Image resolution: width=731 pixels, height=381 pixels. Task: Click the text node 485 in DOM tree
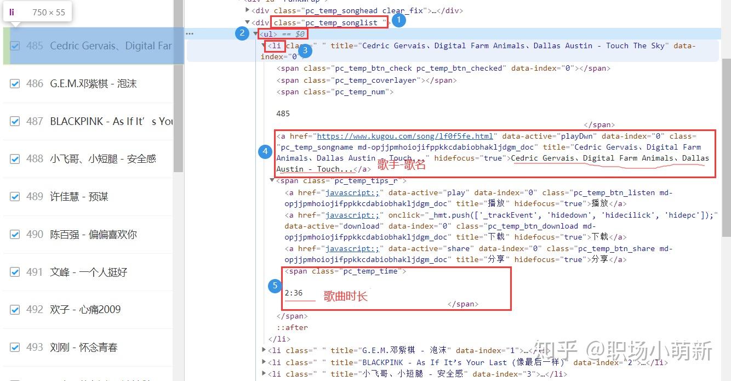pos(283,113)
